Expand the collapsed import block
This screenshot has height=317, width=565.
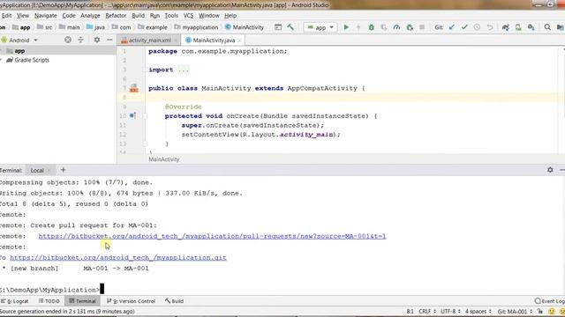pyautogui.click(x=184, y=70)
